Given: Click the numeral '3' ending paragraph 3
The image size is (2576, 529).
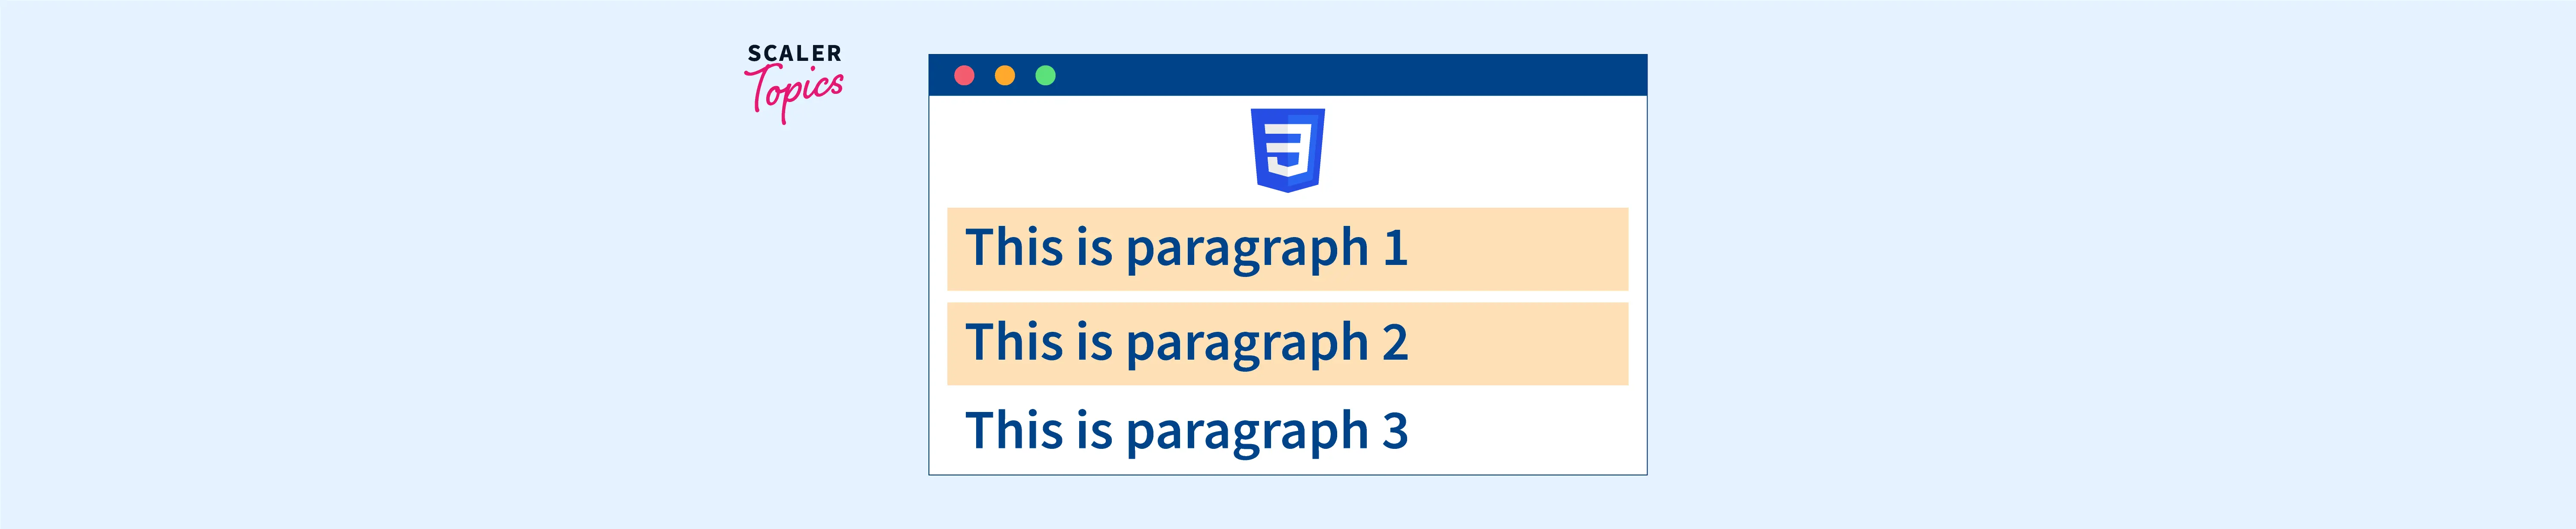Looking at the screenshot, I should click(x=1396, y=431).
